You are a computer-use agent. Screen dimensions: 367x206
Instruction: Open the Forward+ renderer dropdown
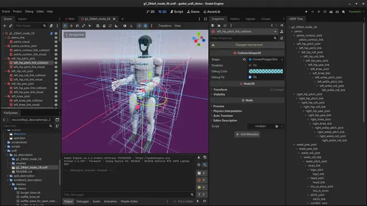pyautogui.click(x=357, y=11)
